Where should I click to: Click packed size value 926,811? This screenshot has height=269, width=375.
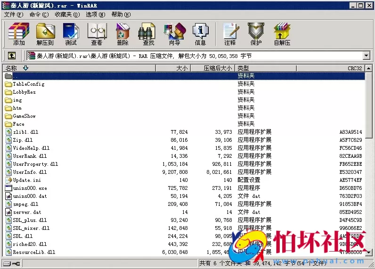tap(222, 164)
